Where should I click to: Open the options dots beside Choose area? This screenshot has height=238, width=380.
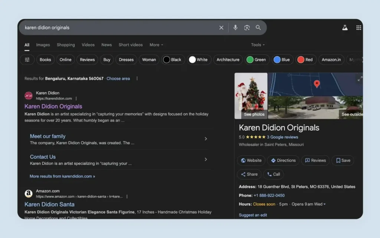pyautogui.click(x=137, y=78)
